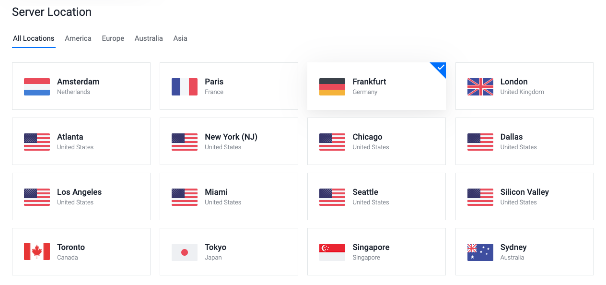Click the Netherlands flag icon for Amsterdam
This screenshot has height=285, width=606.
(37, 87)
